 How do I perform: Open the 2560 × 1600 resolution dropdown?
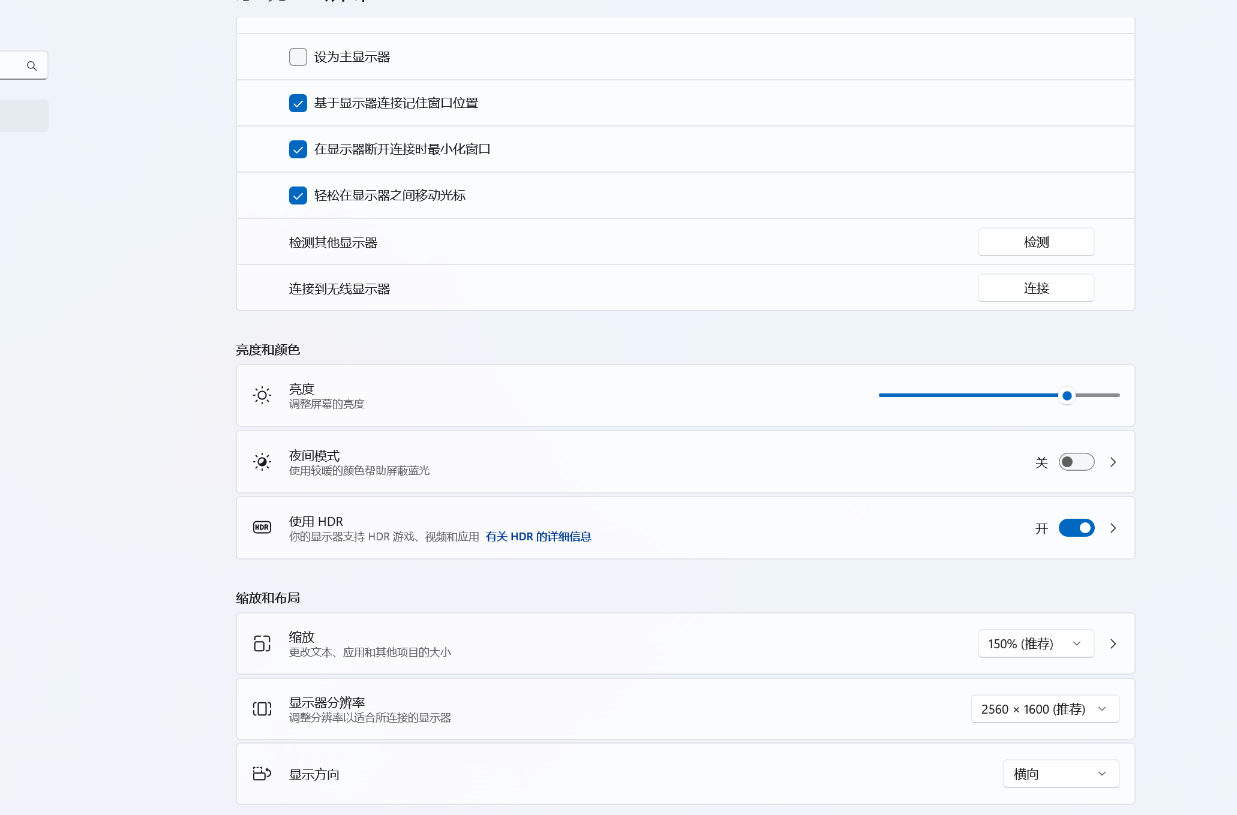1044,709
